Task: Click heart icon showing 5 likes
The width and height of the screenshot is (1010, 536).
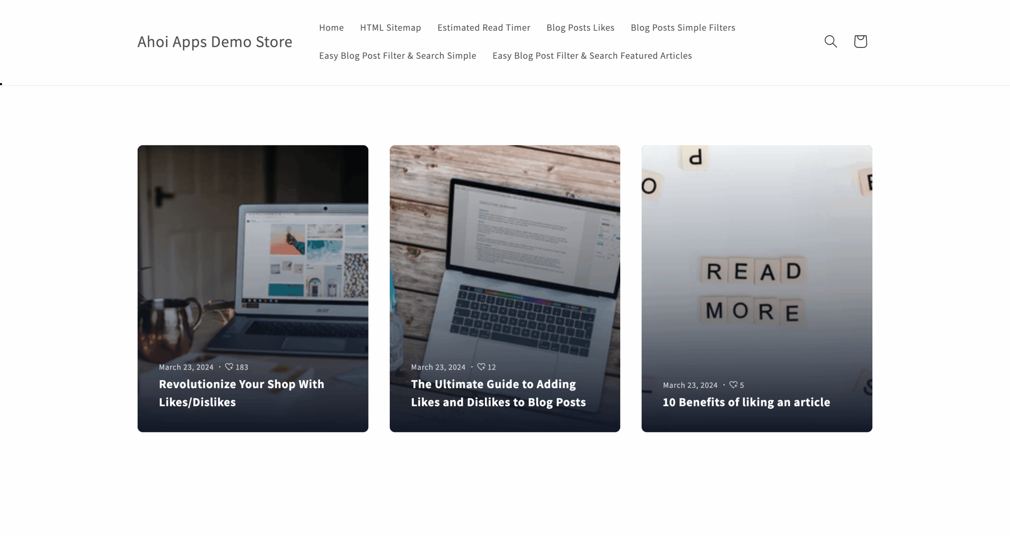Action: point(733,385)
